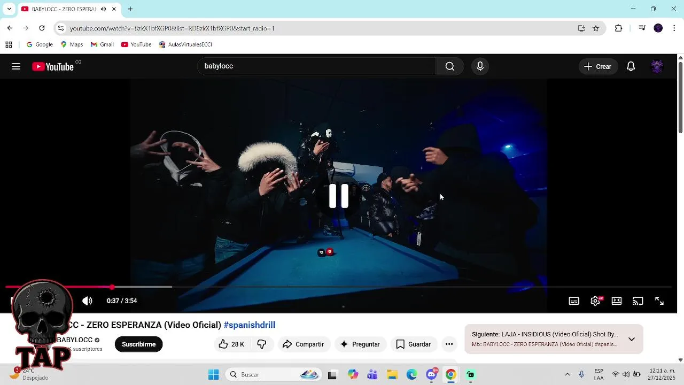
Task: Open Task View on taskbar
Action: point(332,375)
